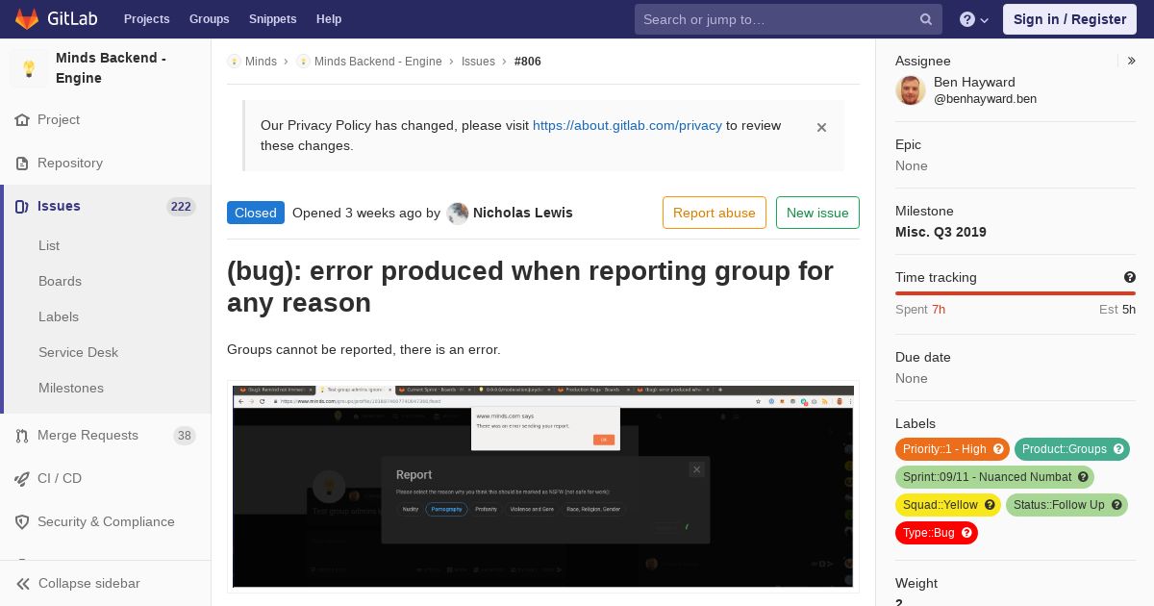
Task: Click the Collapse sidebar text
Action: point(89,584)
